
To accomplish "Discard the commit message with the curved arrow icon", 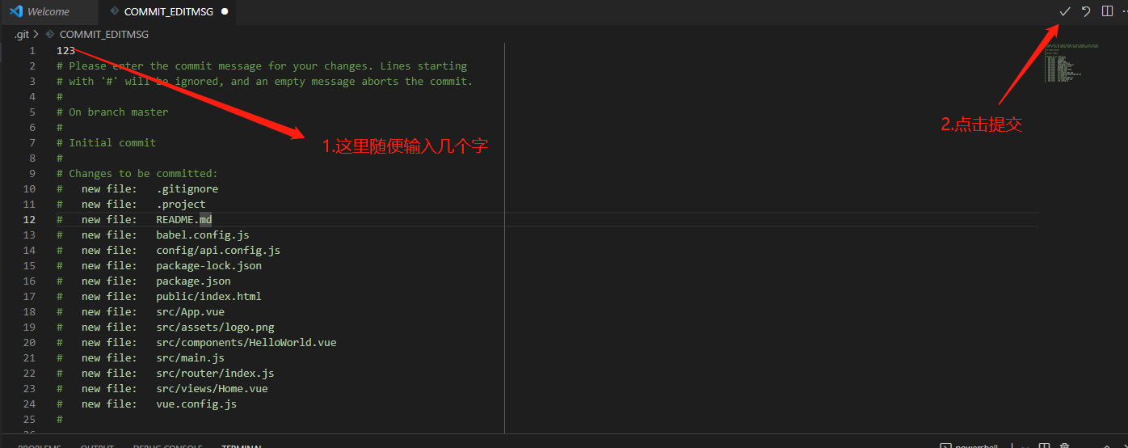I will [x=1087, y=11].
